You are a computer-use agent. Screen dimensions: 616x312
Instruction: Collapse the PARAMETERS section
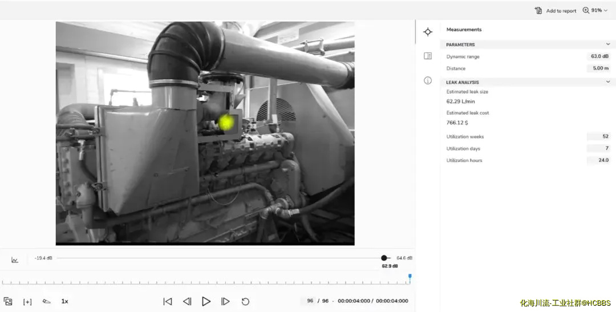pos(608,44)
